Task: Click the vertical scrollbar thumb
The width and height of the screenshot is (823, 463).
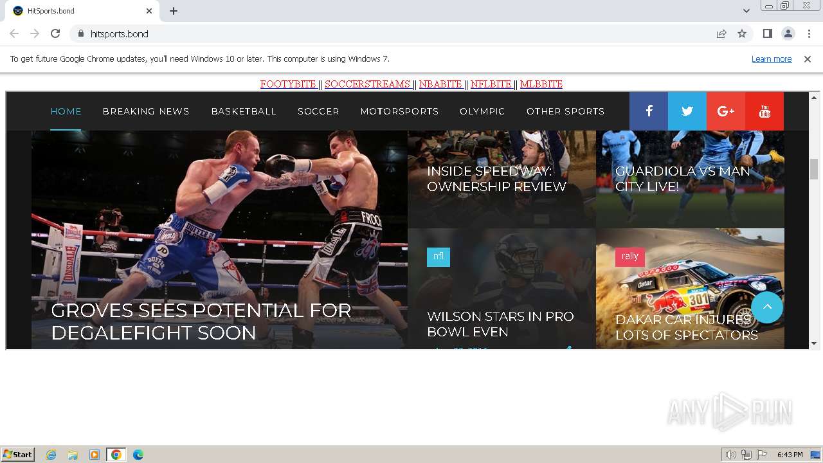Action: 813,169
